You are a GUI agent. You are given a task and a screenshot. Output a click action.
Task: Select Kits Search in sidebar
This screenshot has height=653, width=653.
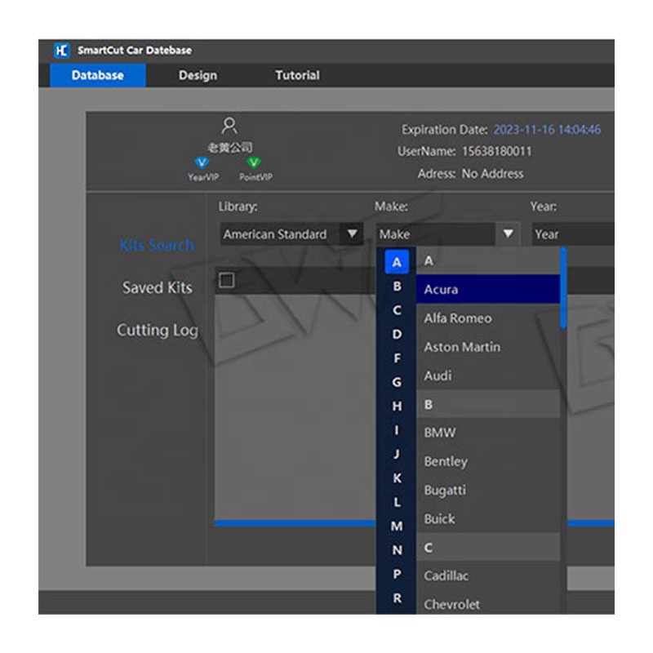[157, 245]
